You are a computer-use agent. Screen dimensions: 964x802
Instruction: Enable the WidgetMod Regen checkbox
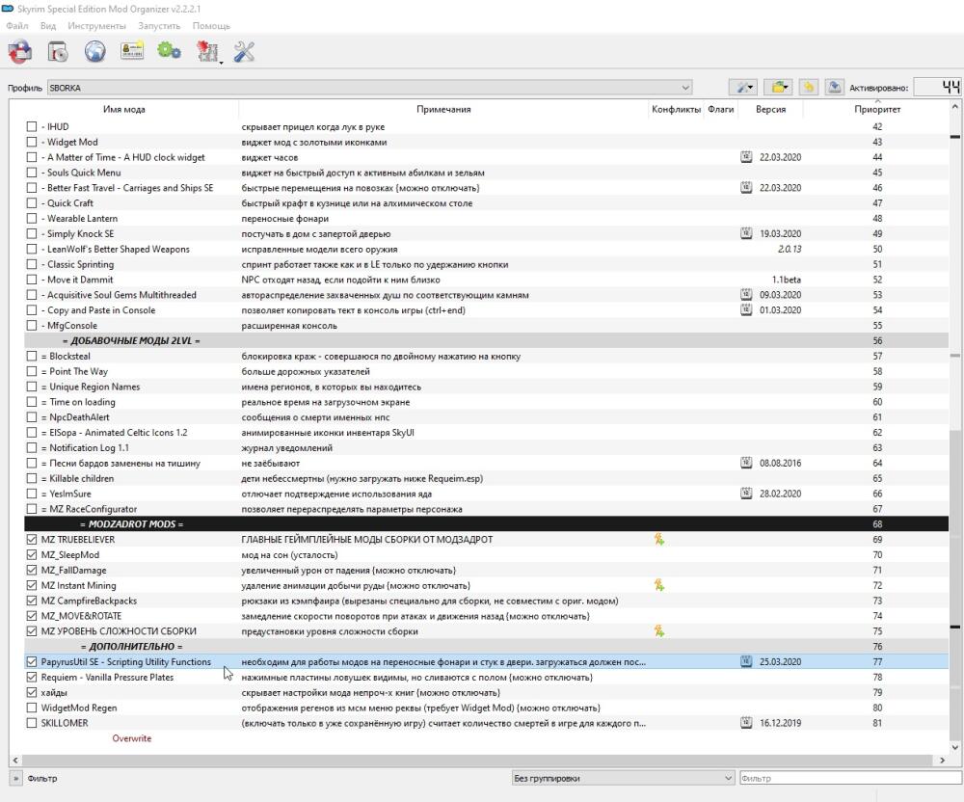pos(32,708)
